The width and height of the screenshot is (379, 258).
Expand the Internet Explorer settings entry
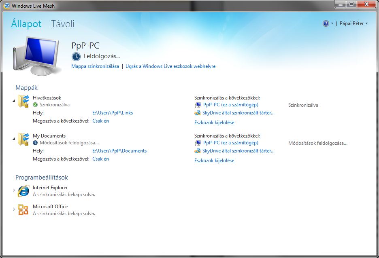[14, 190]
